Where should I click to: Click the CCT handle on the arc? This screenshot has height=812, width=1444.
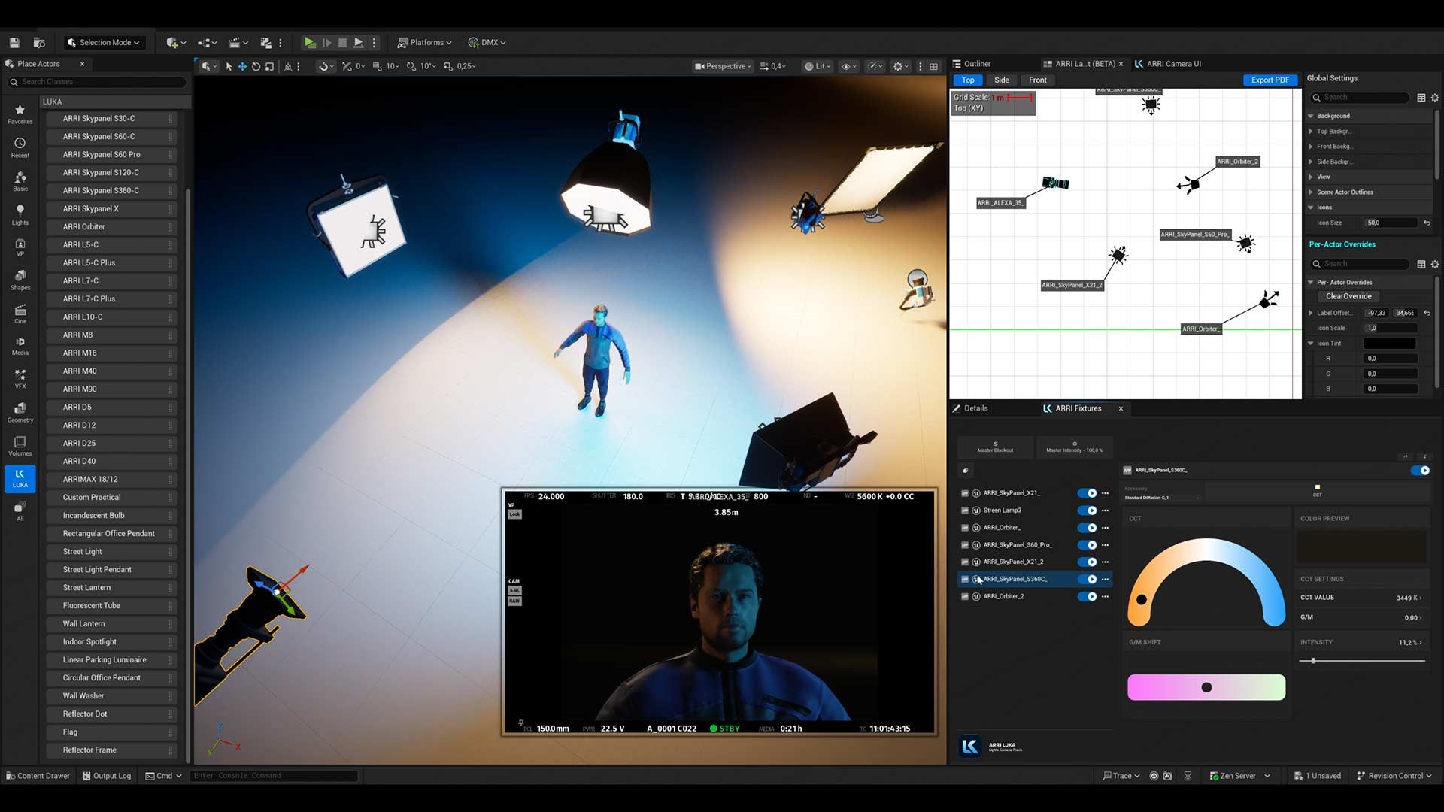pos(1142,600)
